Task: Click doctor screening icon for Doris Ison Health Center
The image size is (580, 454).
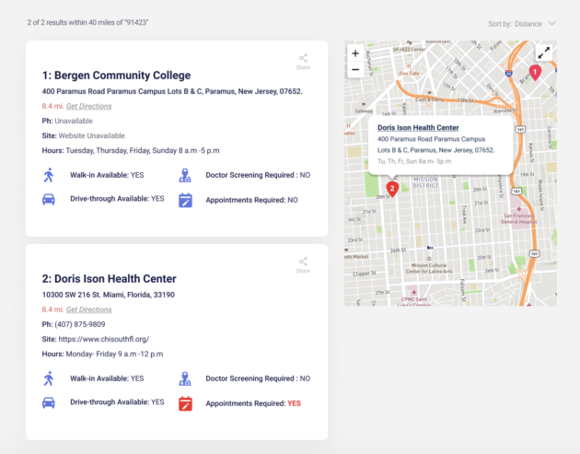Action: click(x=185, y=378)
